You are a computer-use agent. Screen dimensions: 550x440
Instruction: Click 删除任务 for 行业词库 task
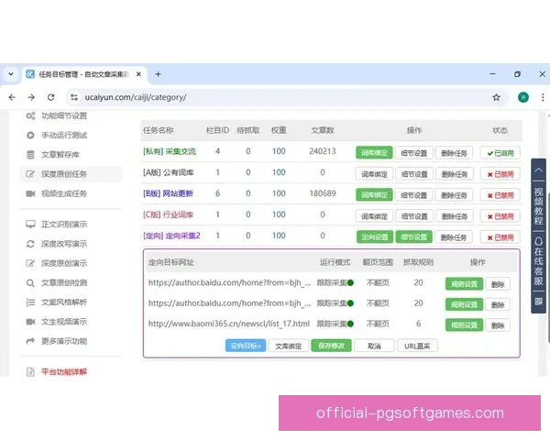tap(455, 216)
